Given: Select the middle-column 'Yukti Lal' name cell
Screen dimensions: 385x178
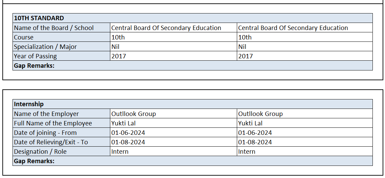Looking at the screenshot, I should [123, 123].
